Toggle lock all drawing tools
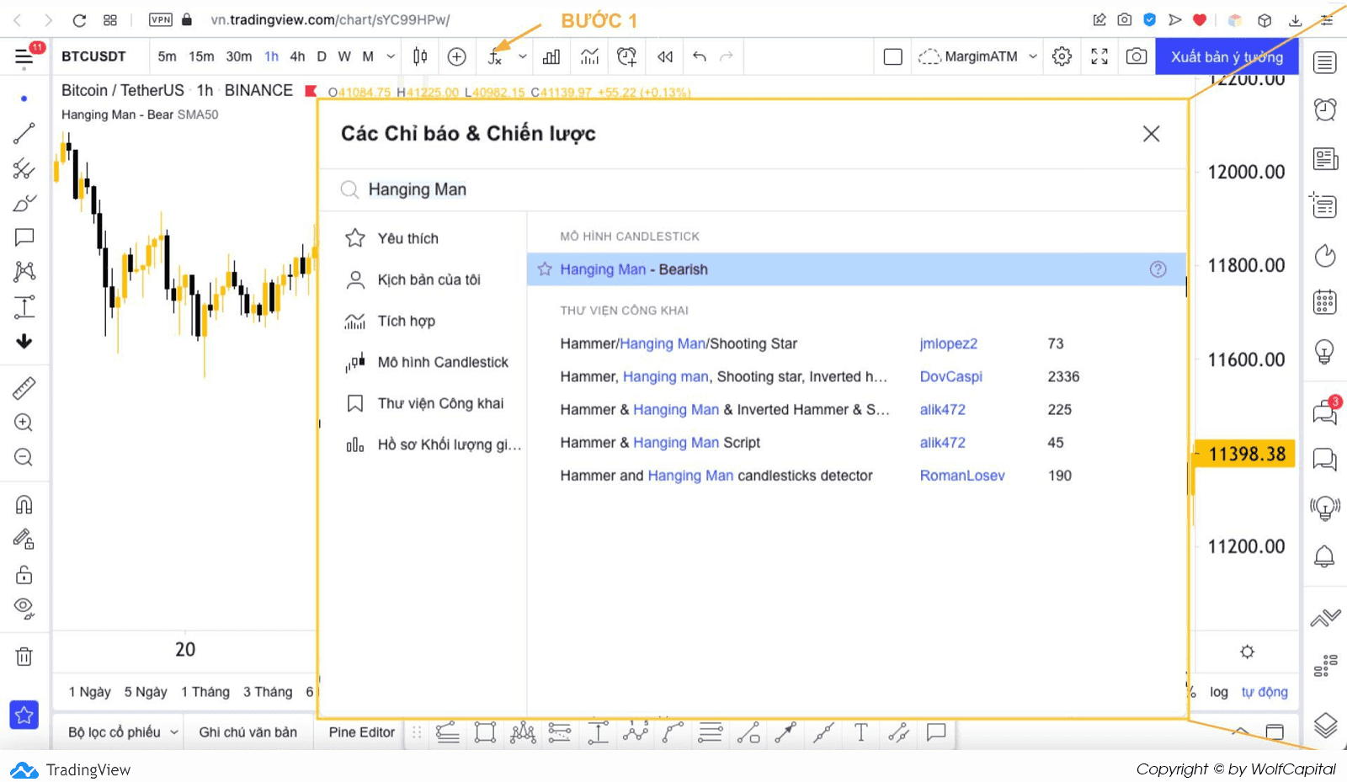 point(24,574)
